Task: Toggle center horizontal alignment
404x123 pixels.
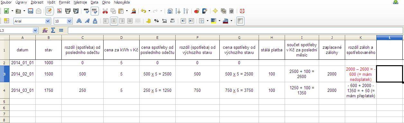Action: point(114,21)
